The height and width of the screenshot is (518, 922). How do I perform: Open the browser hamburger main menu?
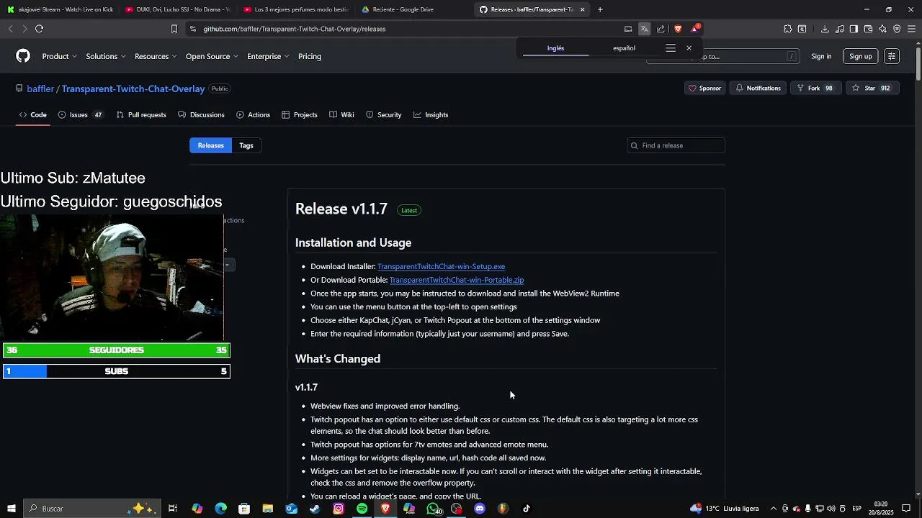click(911, 29)
